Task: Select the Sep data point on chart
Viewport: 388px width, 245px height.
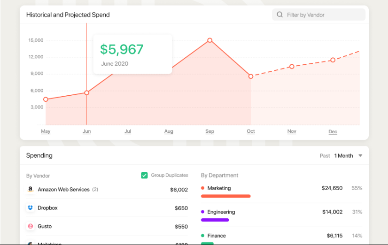Action: click(x=210, y=40)
